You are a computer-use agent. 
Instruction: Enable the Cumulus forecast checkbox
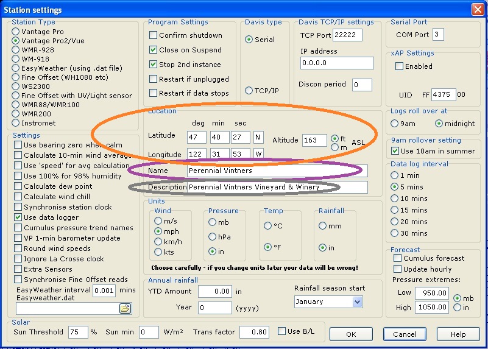(397, 258)
